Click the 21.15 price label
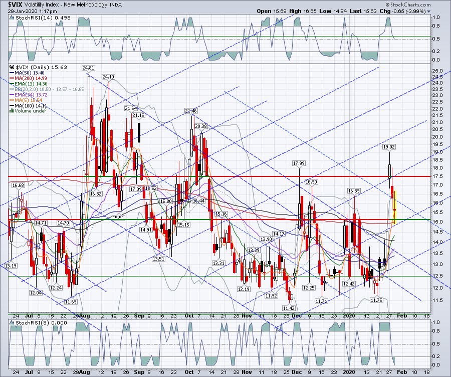Screen dimensions: 451x377 click(138, 115)
